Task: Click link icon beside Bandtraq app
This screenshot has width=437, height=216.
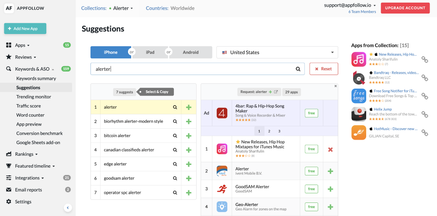Action: coord(424,78)
